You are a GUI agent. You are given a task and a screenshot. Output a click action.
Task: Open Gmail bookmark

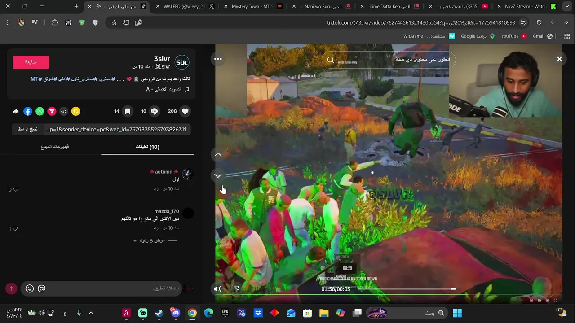(542, 36)
